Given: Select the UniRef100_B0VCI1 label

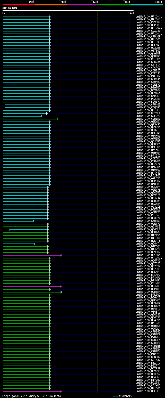Looking at the screenshot, I should point(148,196).
